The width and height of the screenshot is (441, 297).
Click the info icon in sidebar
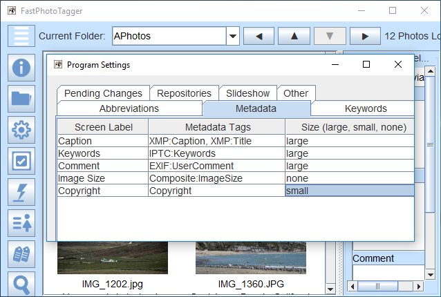[x=21, y=68]
